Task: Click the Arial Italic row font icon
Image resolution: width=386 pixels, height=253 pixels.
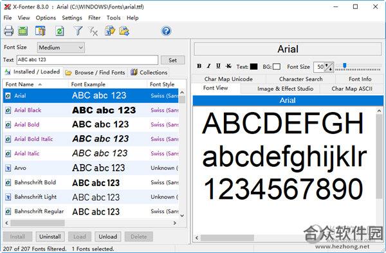Action: pyautogui.click(x=8, y=153)
